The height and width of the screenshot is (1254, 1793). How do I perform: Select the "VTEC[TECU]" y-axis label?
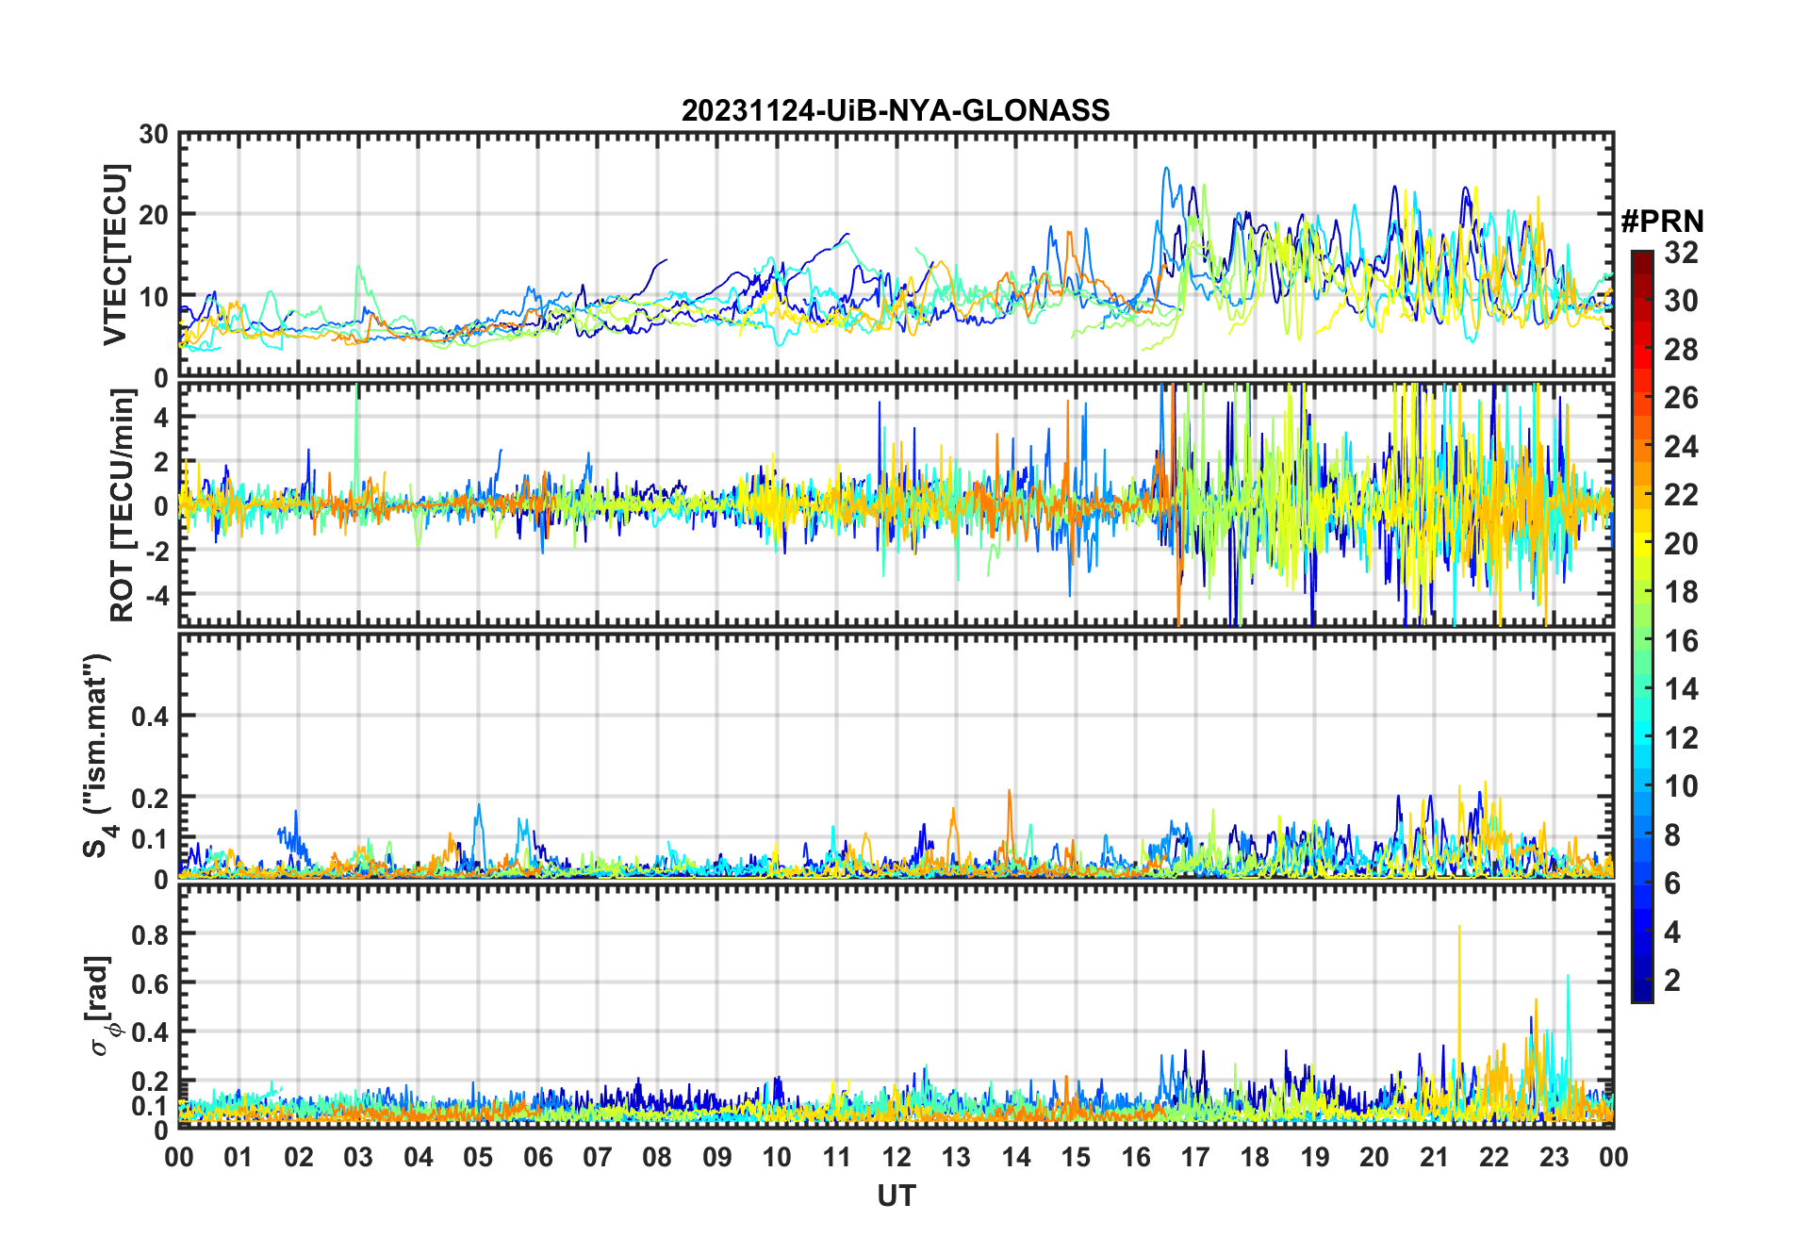(116, 256)
